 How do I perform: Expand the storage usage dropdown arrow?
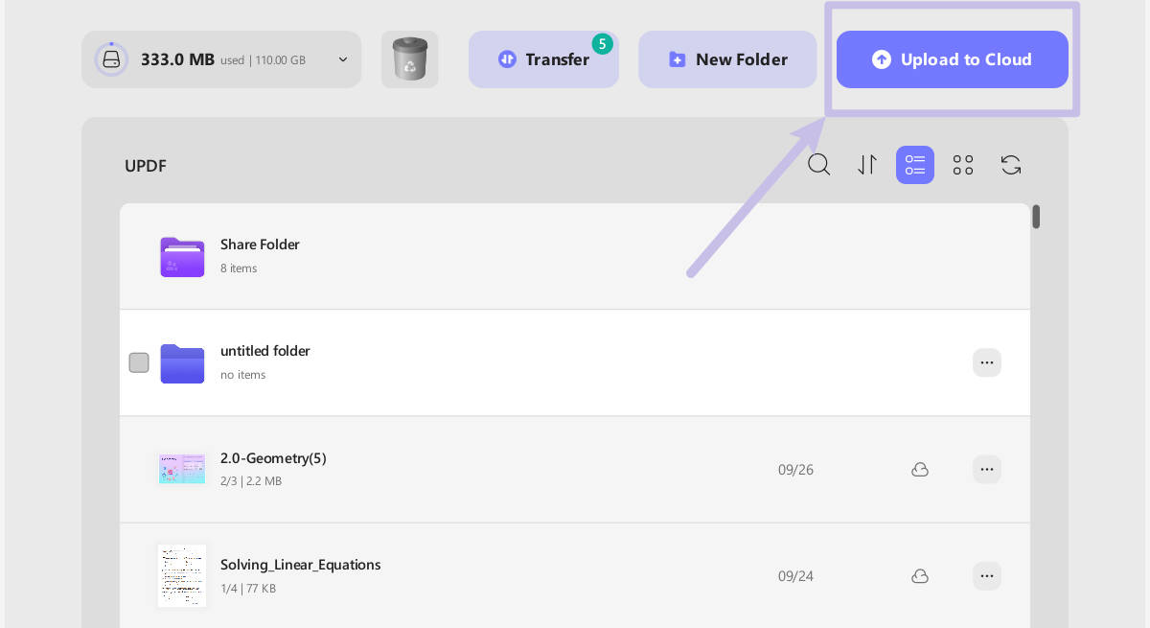click(343, 59)
